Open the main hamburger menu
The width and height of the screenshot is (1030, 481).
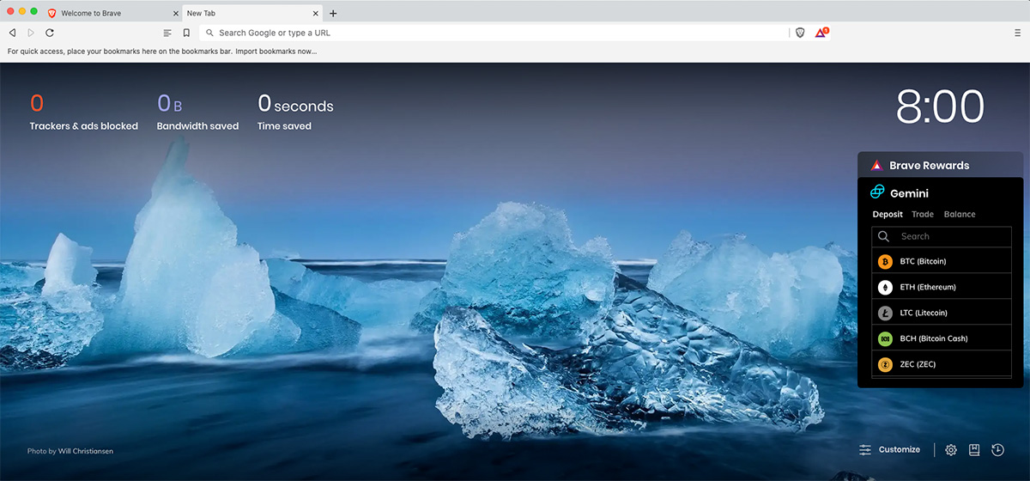[x=1017, y=33]
